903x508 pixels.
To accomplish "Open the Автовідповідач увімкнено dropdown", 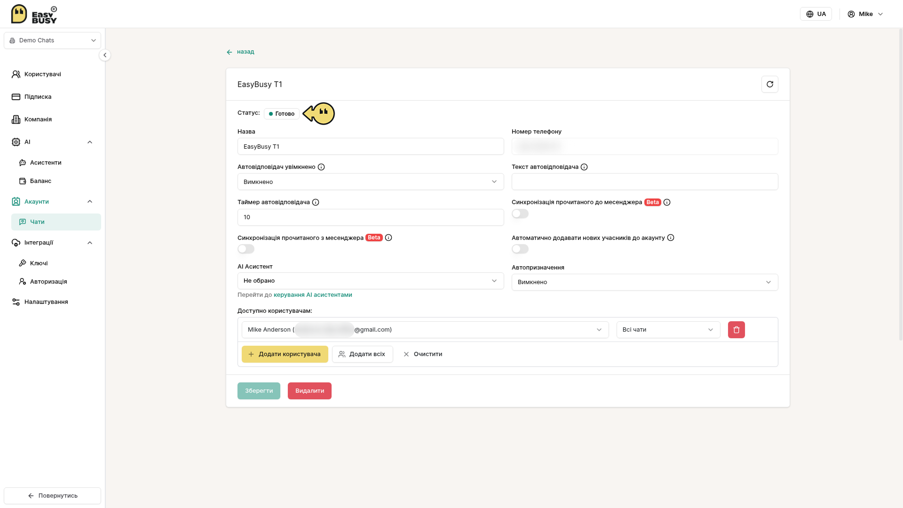I will coord(371,182).
